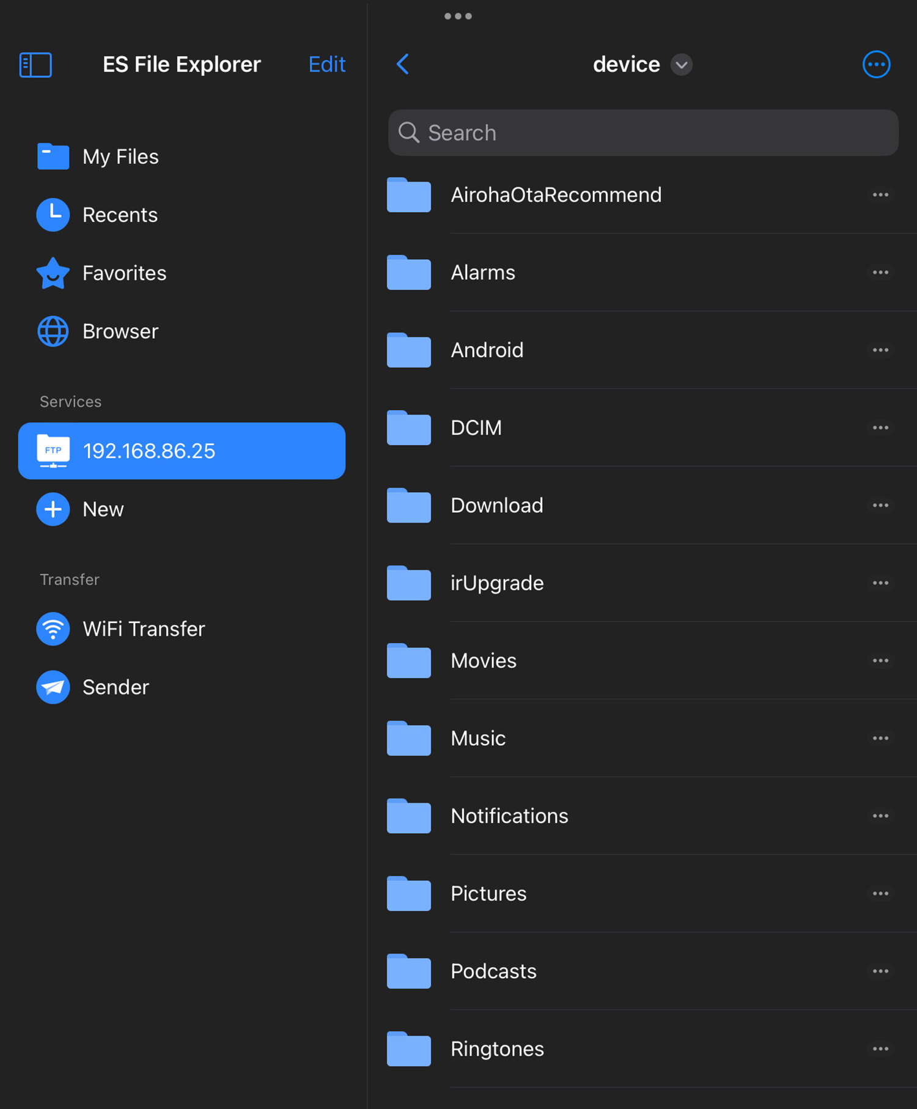917x1109 pixels.
Task: Open Browser globe icon
Action: click(53, 331)
